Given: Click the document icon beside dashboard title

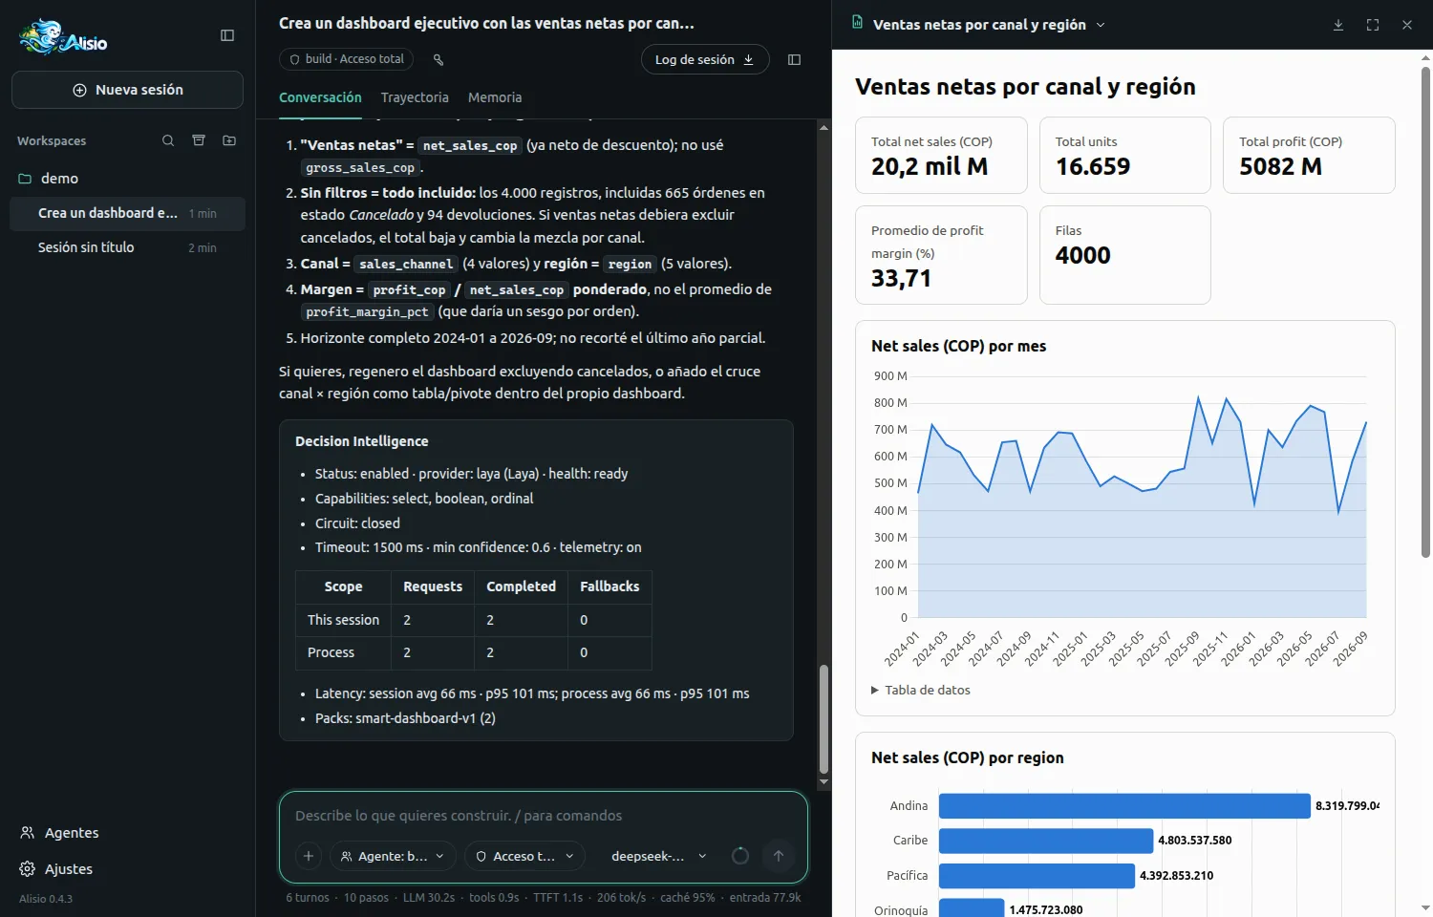Looking at the screenshot, I should pyautogui.click(x=857, y=23).
